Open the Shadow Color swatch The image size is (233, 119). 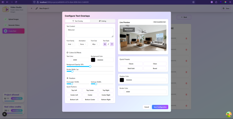(122, 80)
